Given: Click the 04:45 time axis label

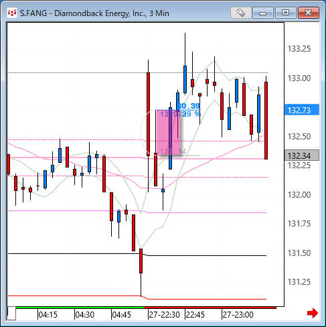Looking at the screenshot, I should (x=122, y=315).
